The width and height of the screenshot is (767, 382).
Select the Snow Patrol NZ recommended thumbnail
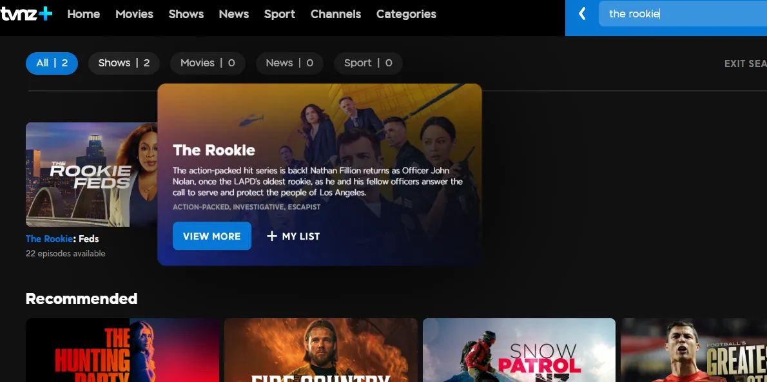point(519,350)
